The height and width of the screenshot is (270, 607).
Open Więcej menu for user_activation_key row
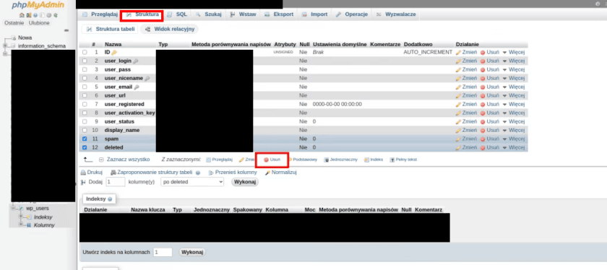point(514,113)
